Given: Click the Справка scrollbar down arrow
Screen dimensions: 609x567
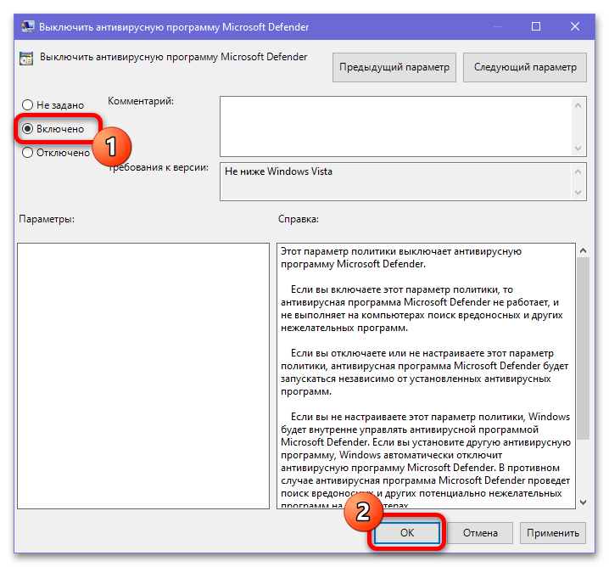Looking at the screenshot, I should [583, 502].
